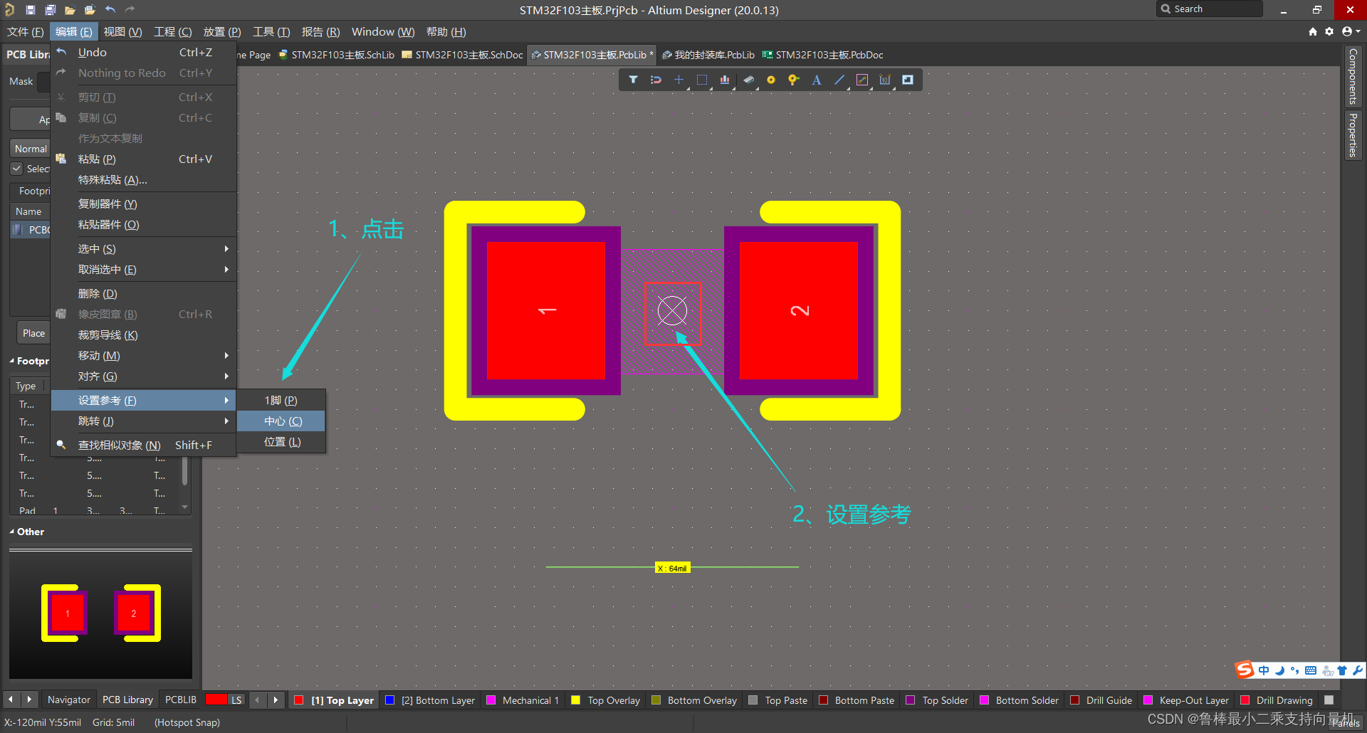Image resolution: width=1367 pixels, height=733 pixels.
Task: Click Undo in the Edit menu
Action: point(144,52)
